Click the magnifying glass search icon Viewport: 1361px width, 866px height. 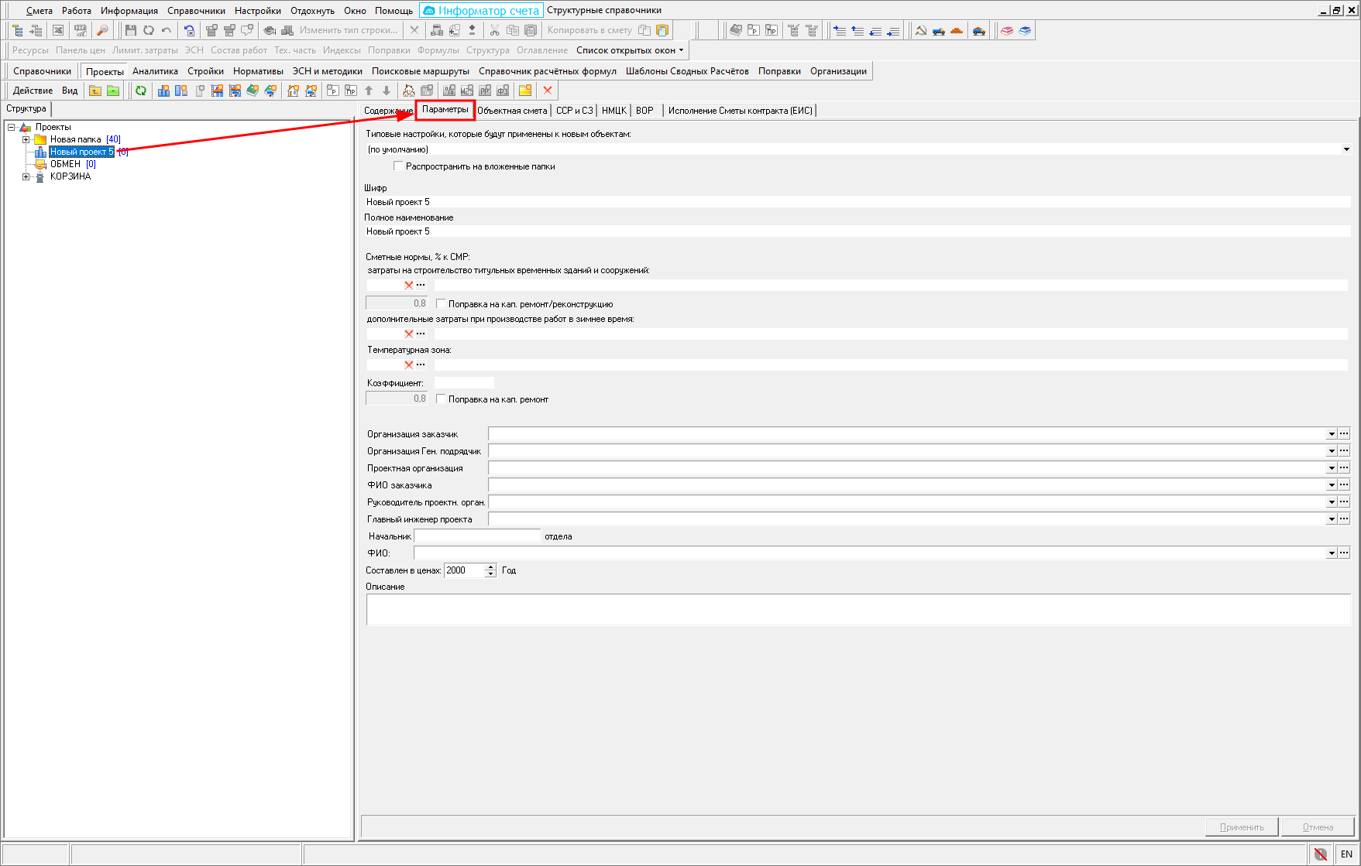(102, 30)
